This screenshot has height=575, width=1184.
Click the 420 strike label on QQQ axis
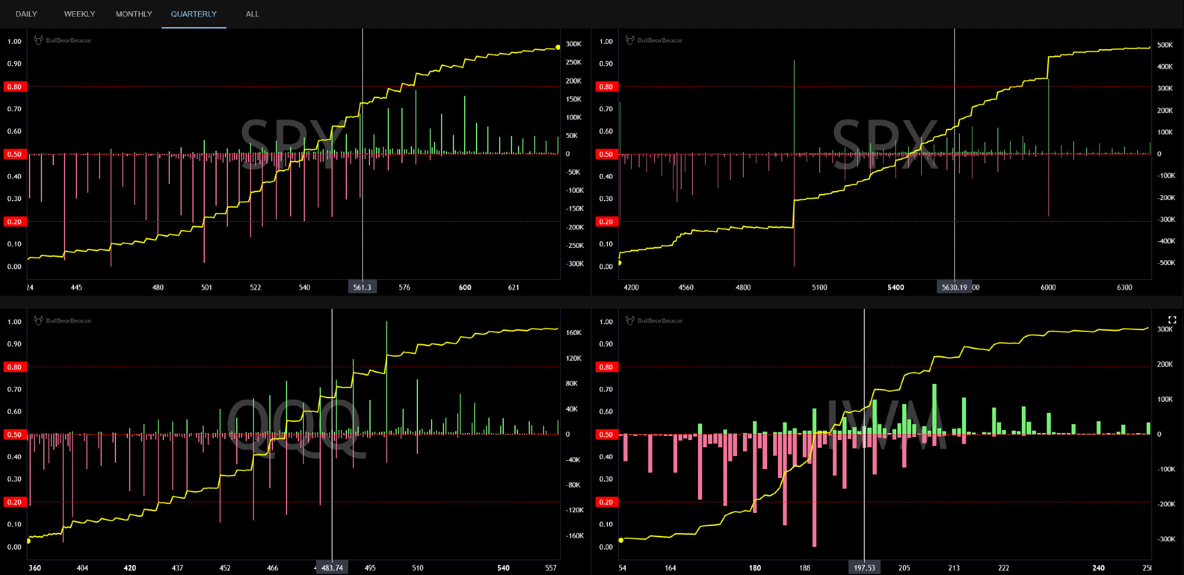(130, 568)
